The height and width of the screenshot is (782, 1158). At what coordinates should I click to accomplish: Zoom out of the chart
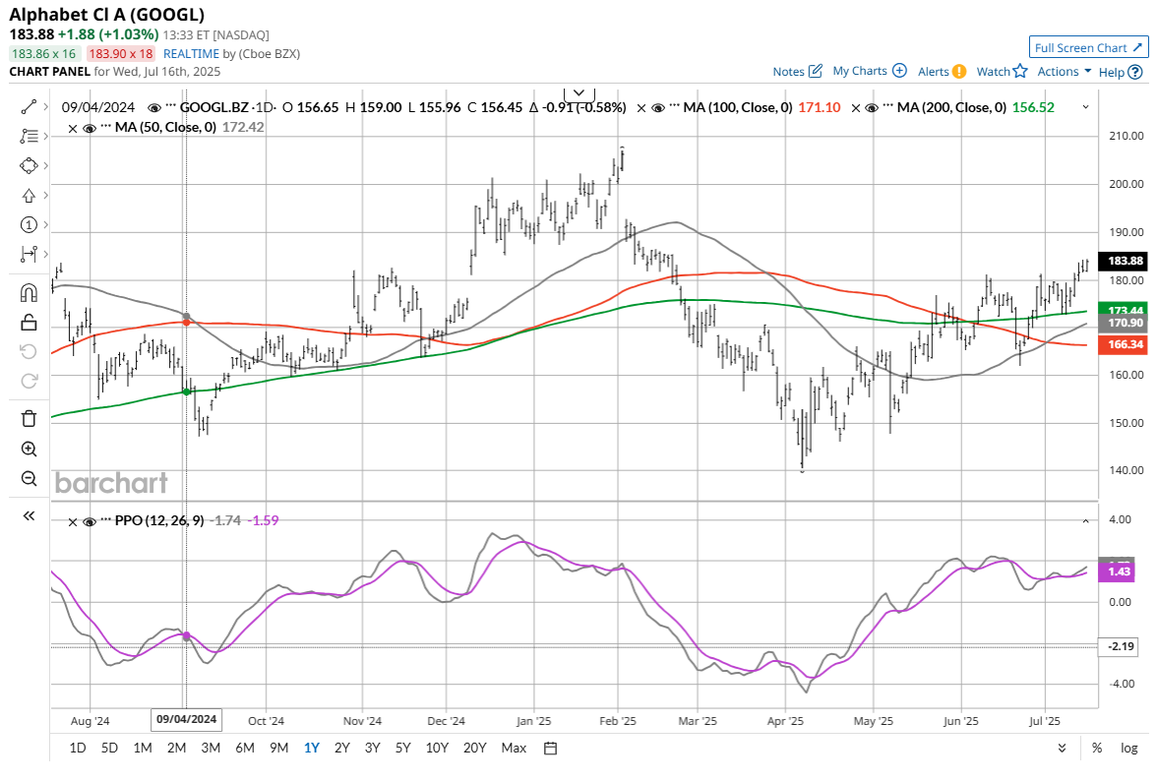click(29, 478)
